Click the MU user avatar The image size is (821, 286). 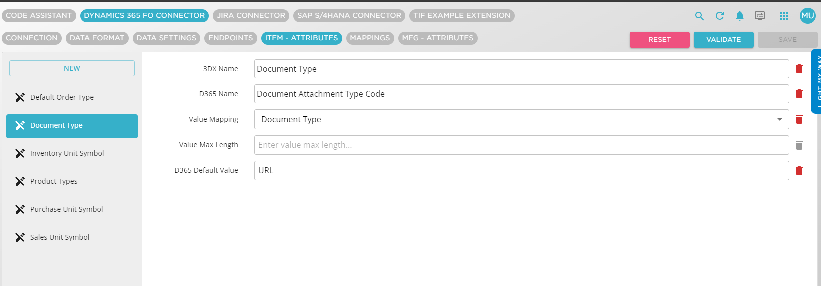coord(807,16)
